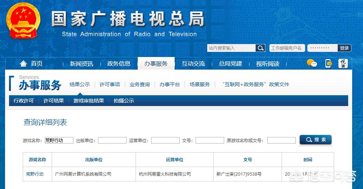Open the 总局党建 menu
363x189 pixels.
click(230, 63)
